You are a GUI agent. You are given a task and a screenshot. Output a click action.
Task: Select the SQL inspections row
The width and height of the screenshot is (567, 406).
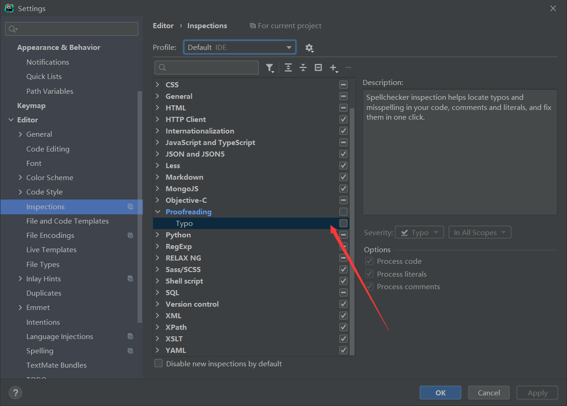[251, 292]
